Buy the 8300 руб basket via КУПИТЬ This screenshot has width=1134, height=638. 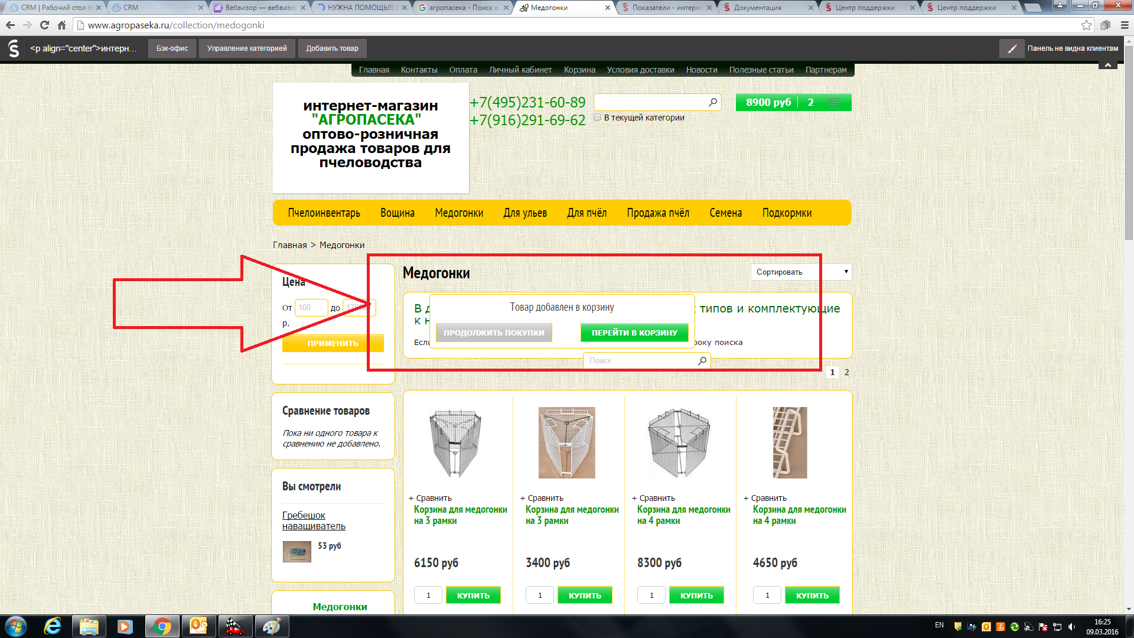[696, 595]
